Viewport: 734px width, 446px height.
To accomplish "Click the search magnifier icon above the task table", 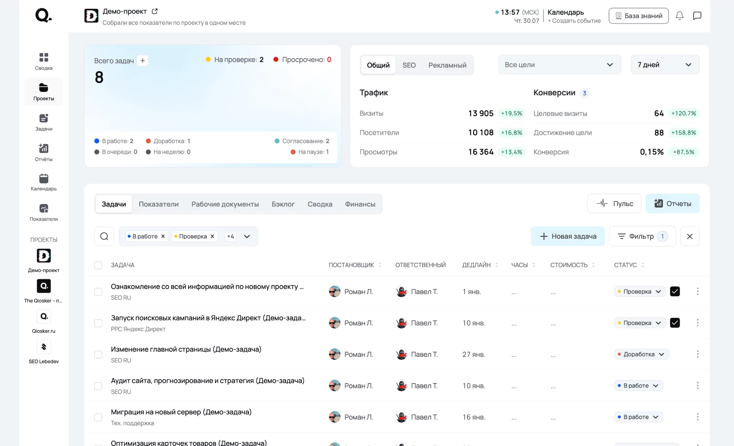I will (x=104, y=236).
